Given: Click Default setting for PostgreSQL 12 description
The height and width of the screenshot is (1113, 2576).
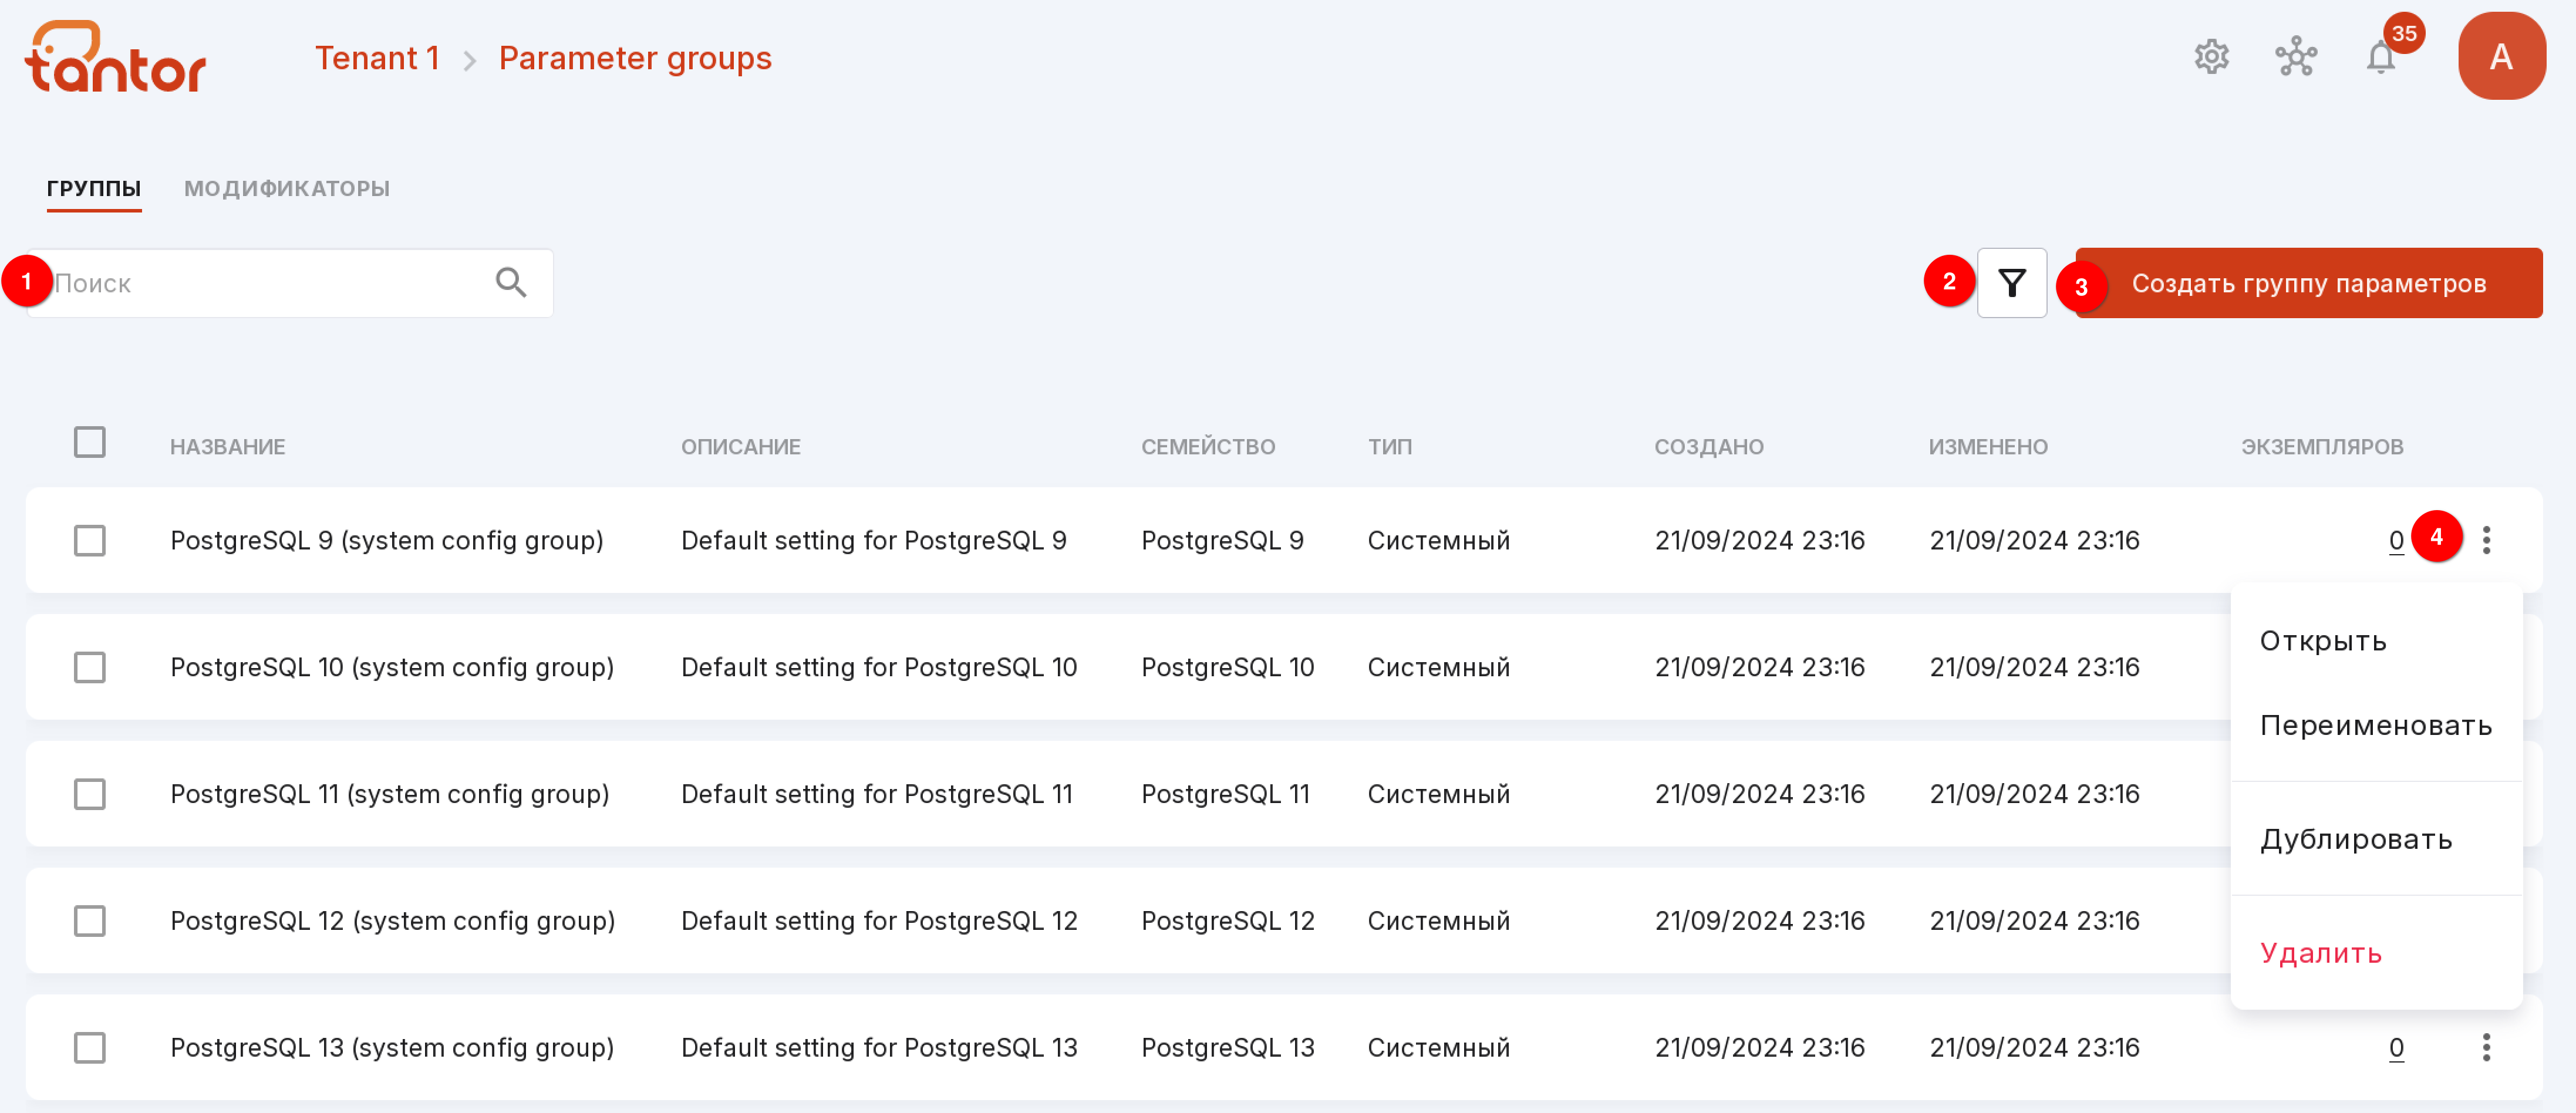Looking at the screenshot, I should click(879, 920).
